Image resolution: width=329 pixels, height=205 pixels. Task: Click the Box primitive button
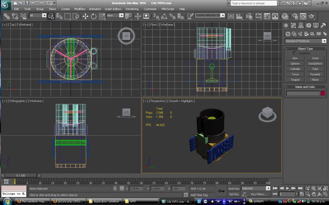295,58
